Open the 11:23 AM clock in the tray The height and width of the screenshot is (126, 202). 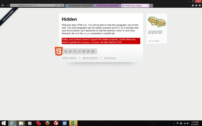tap(195, 123)
